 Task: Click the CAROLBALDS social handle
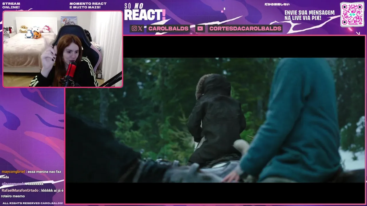click(x=168, y=29)
